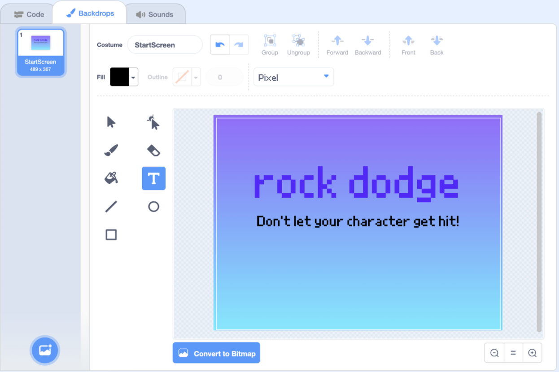Choose the Eraser tool

click(153, 150)
